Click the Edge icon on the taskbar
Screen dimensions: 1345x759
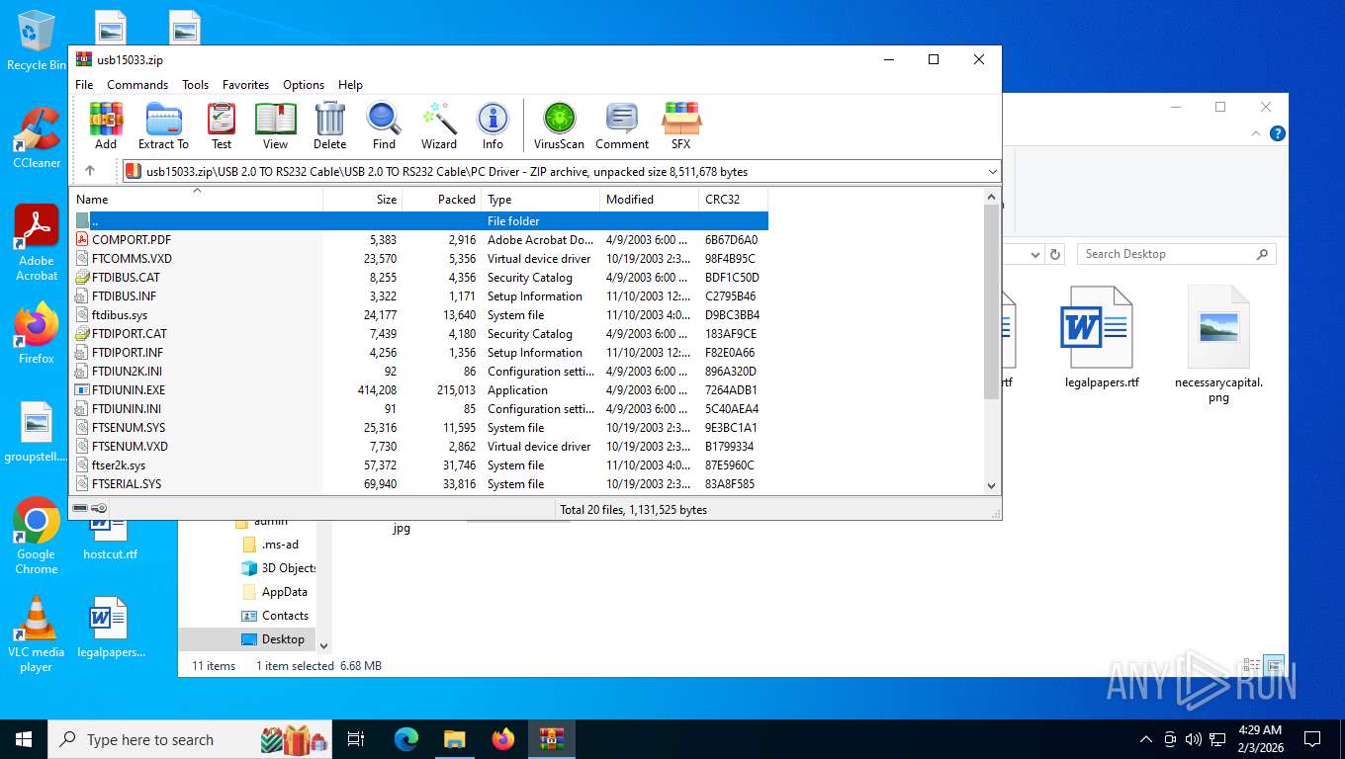pyautogui.click(x=406, y=739)
